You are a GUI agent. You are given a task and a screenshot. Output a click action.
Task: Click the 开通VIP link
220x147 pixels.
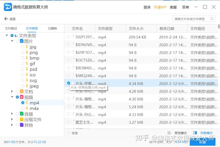click(160, 7)
